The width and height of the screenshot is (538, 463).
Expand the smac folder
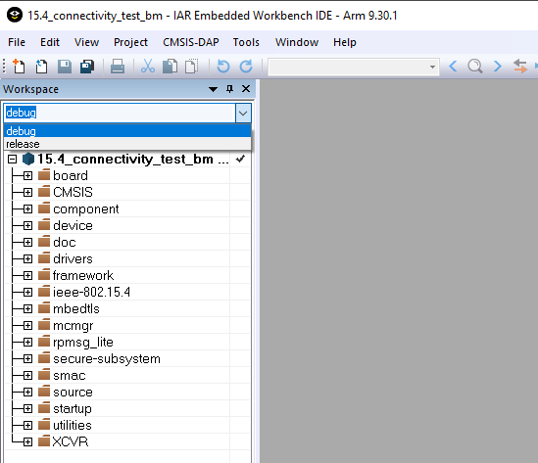(27, 375)
